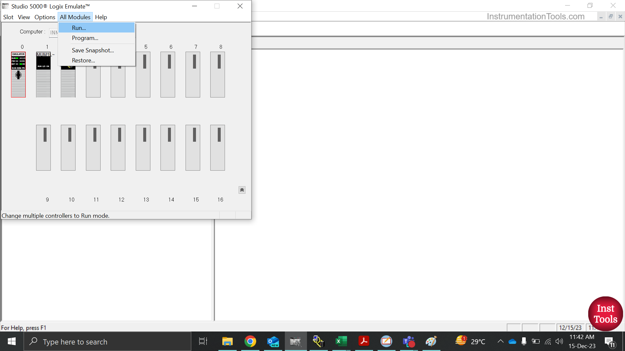Click Restore menu item

[83, 60]
